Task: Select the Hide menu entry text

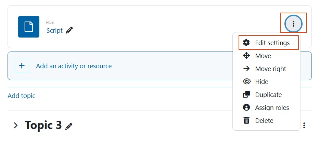Action: pyautogui.click(x=261, y=82)
